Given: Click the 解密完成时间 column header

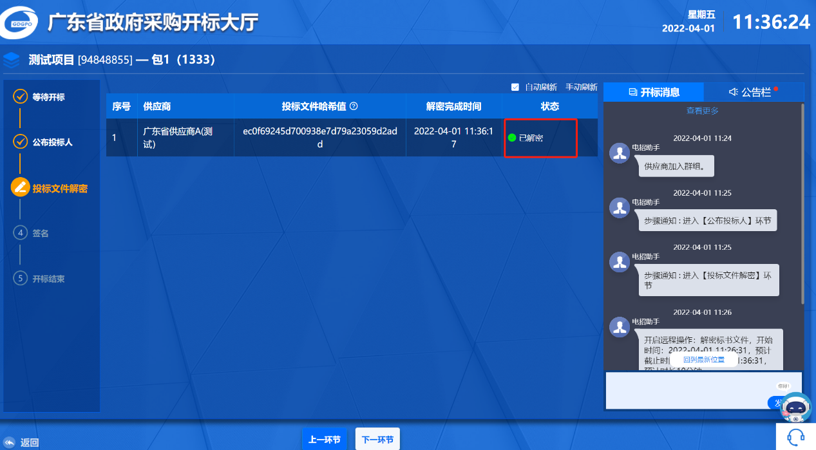Looking at the screenshot, I should click(453, 106).
